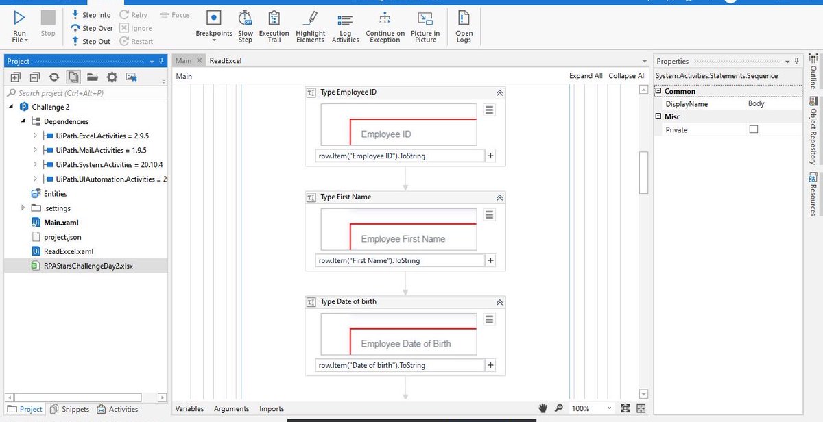This screenshot has width=823, height=422.
Task: Toggle Highlight Elements icon
Action: coord(311,18)
